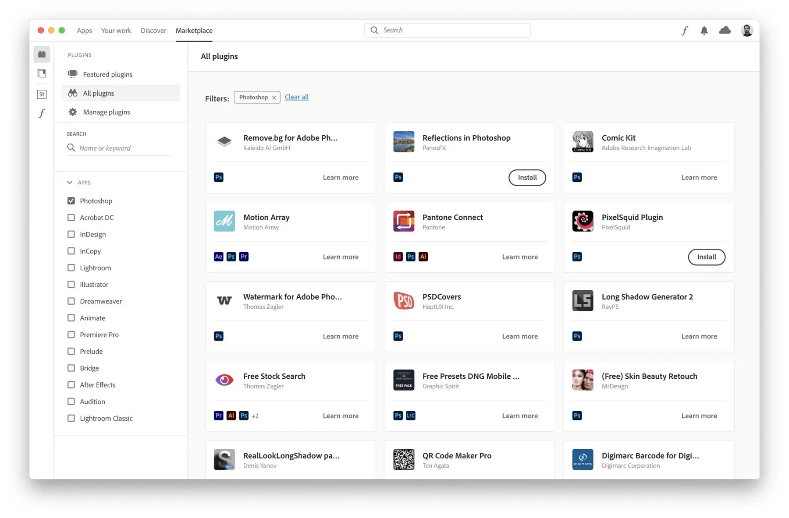789x518 pixels.
Task: Open the cloud sync status icon
Action: pyautogui.click(x=725, y=30)
